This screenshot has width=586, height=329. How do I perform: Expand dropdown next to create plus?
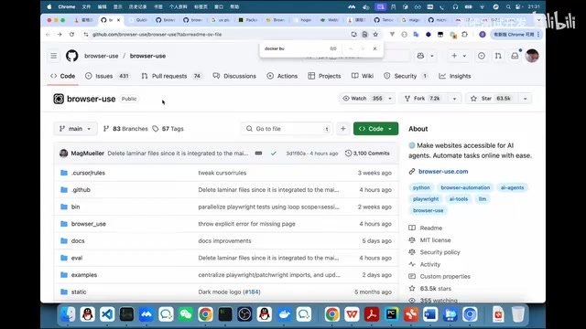pos(464,56)
